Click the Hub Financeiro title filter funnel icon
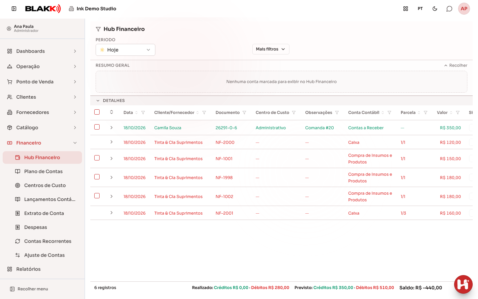Image resolution: width=478 pixels, height=299 pixels. click(x=98, y=29)
